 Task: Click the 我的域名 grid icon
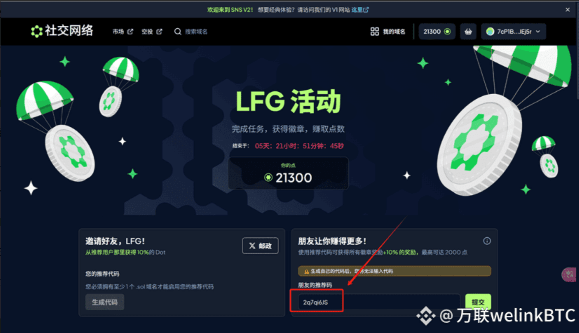(x=374, y=32)
